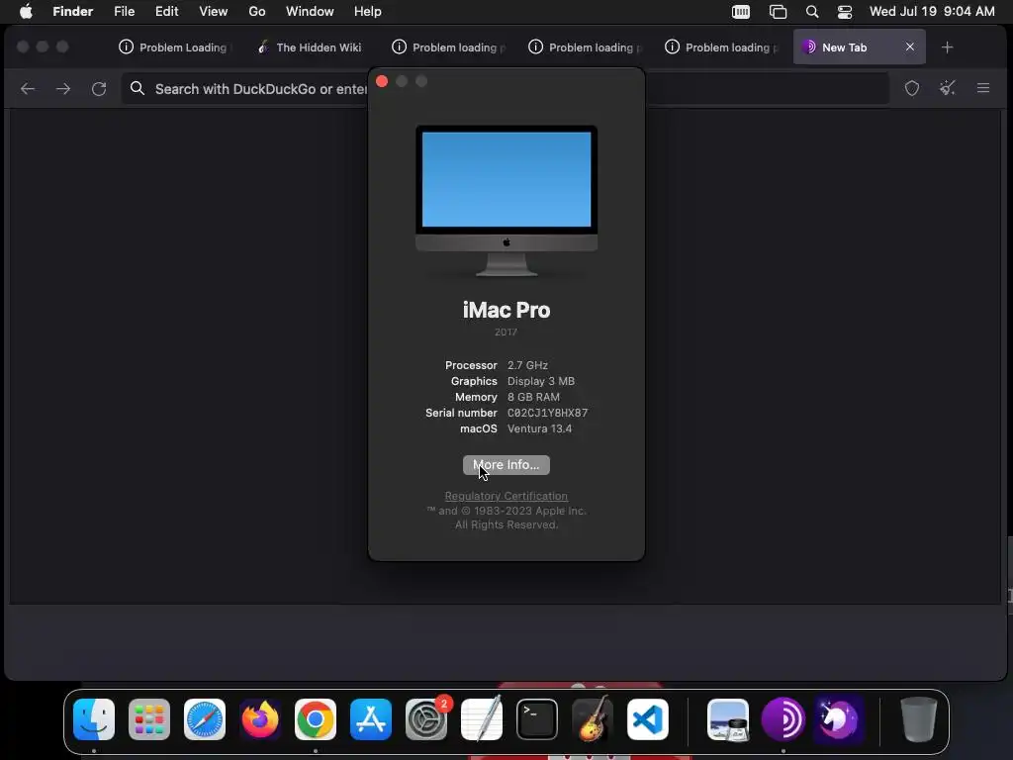Image resolution: width=1013 pixels, height=760 pixels.
Task: Go back in browser history
Action: [28, 88]
